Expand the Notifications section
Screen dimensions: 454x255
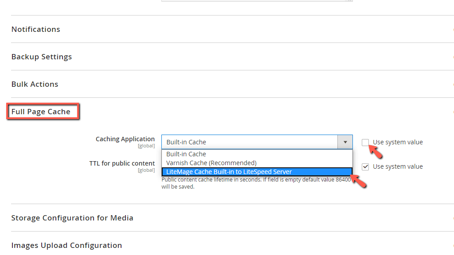(35, 29)
